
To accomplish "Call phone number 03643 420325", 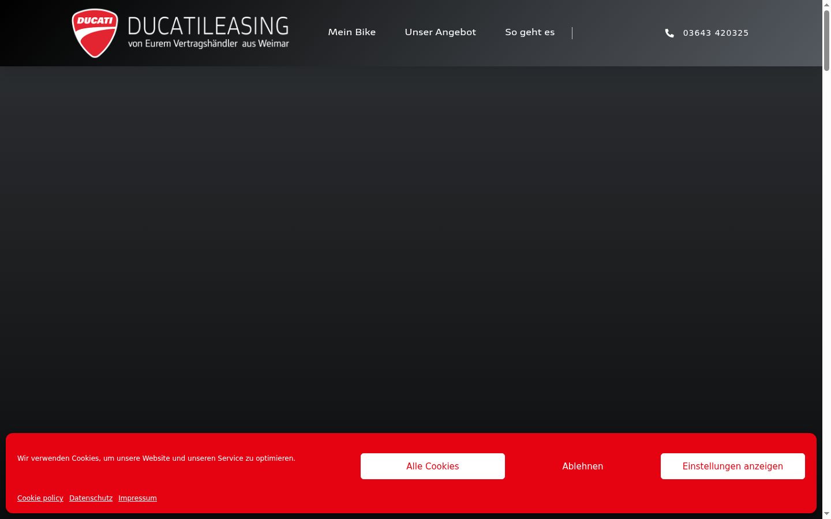I will pos(716,33).
